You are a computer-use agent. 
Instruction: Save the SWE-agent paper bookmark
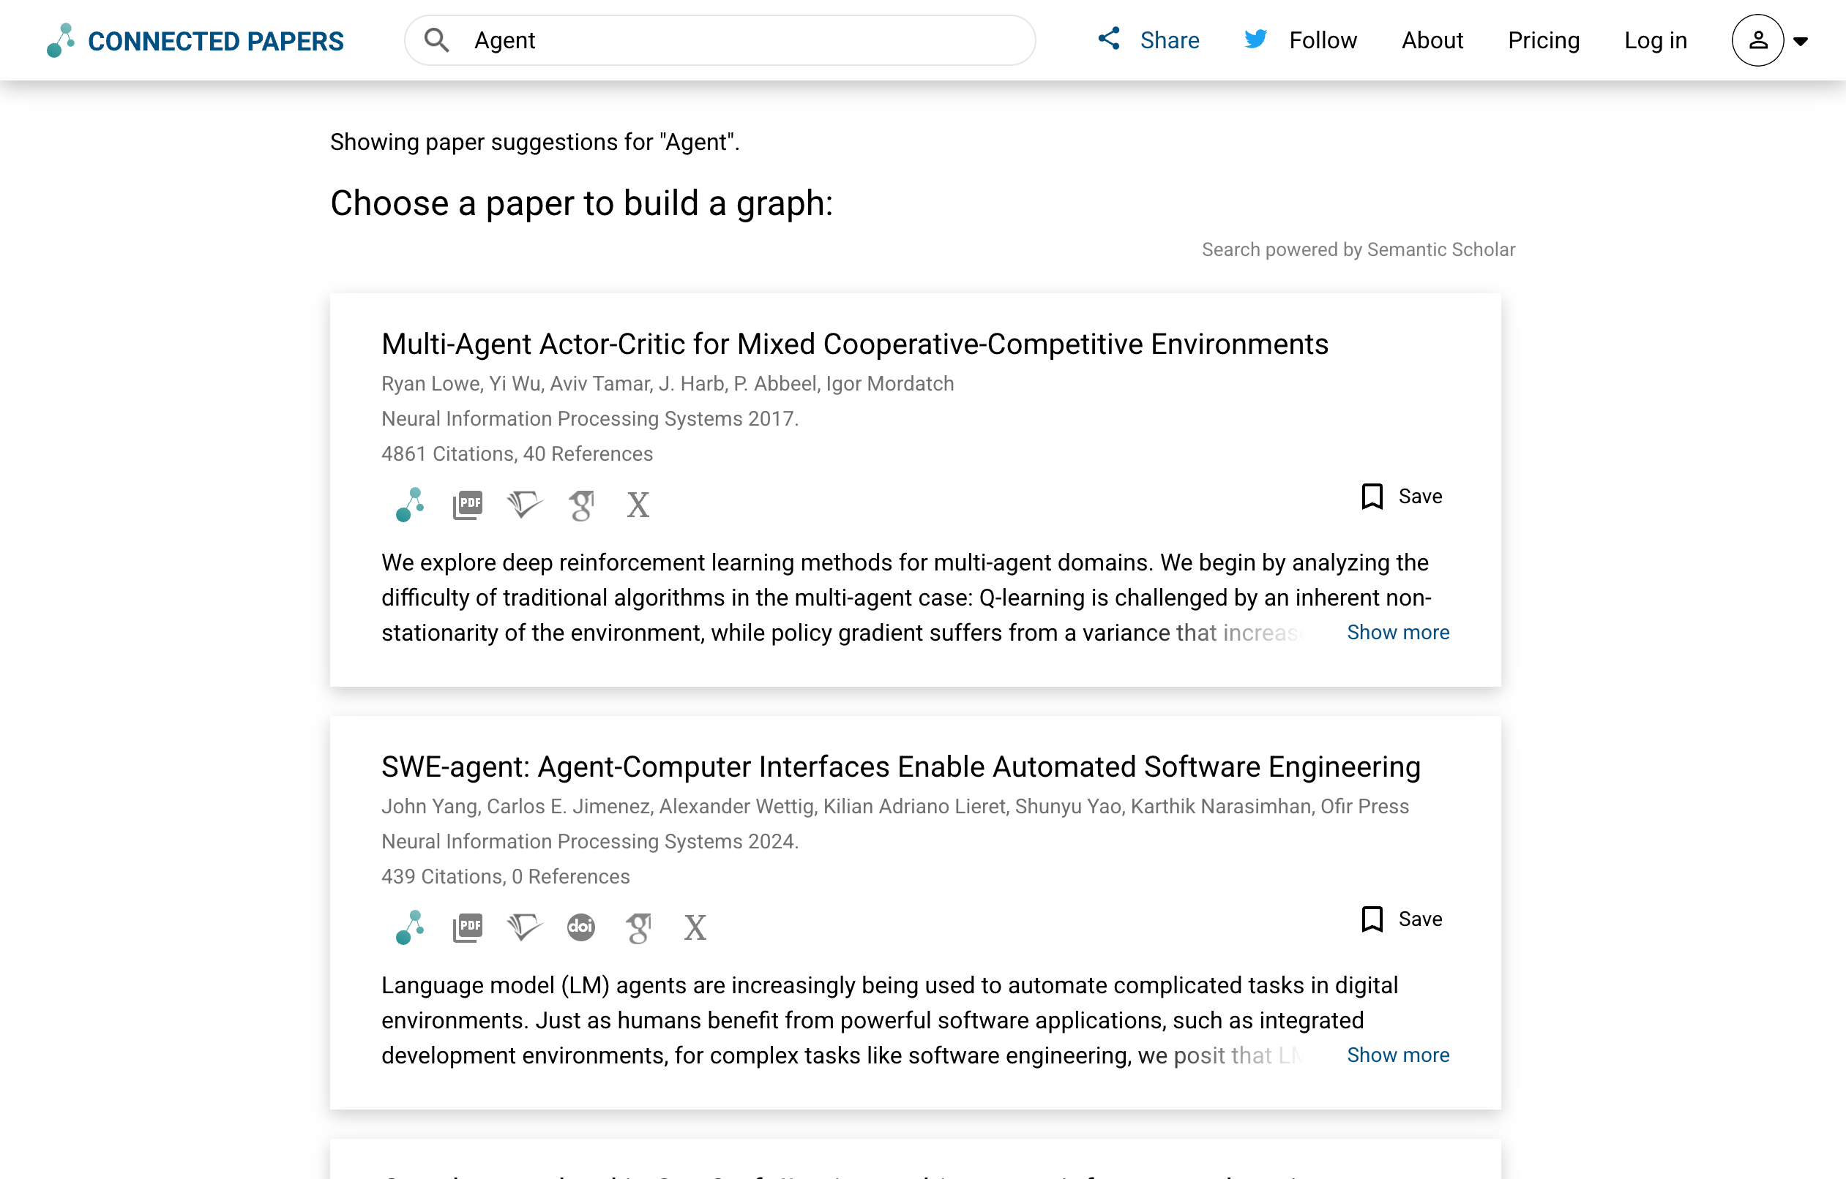[x=1402, y=919]
